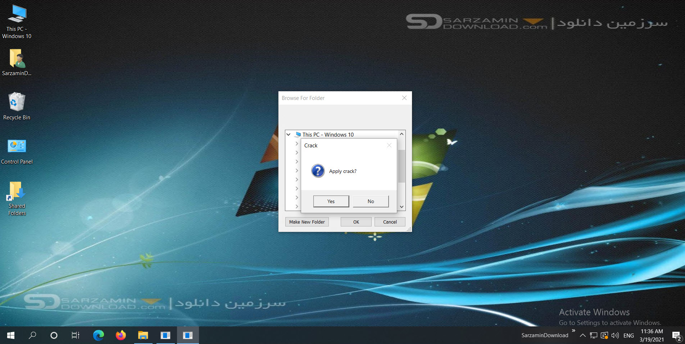This screenshot has height=344, width=685.
Task: Collapse This PC - Windows 10 tree node
Action: tap(288, 134)
